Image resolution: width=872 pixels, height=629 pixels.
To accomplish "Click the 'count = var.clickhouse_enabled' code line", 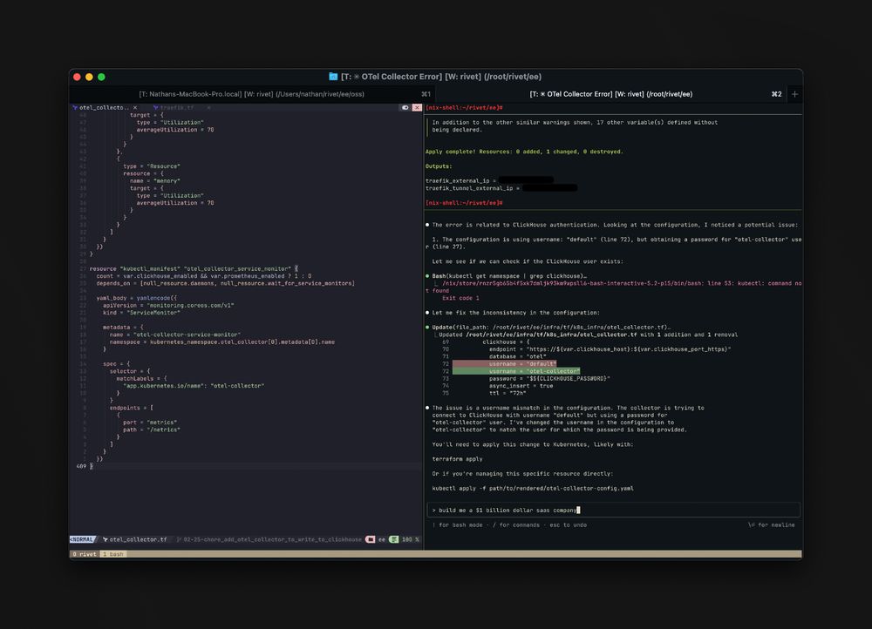I will [x=203, y=276].
